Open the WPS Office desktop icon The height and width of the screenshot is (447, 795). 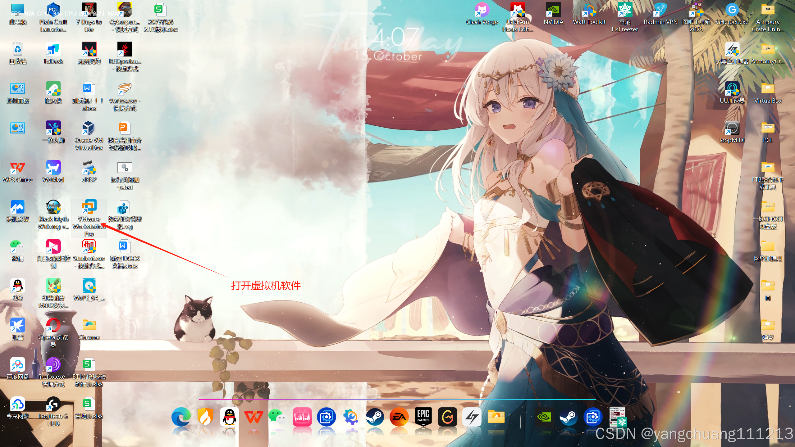(18, 172)
